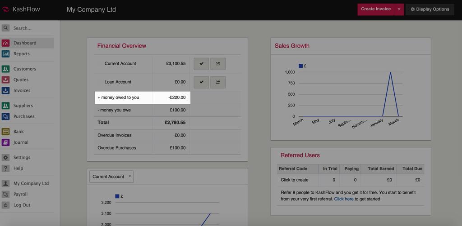Click the Dashboard gauge icon in sidebar

[x=5, y=43]
